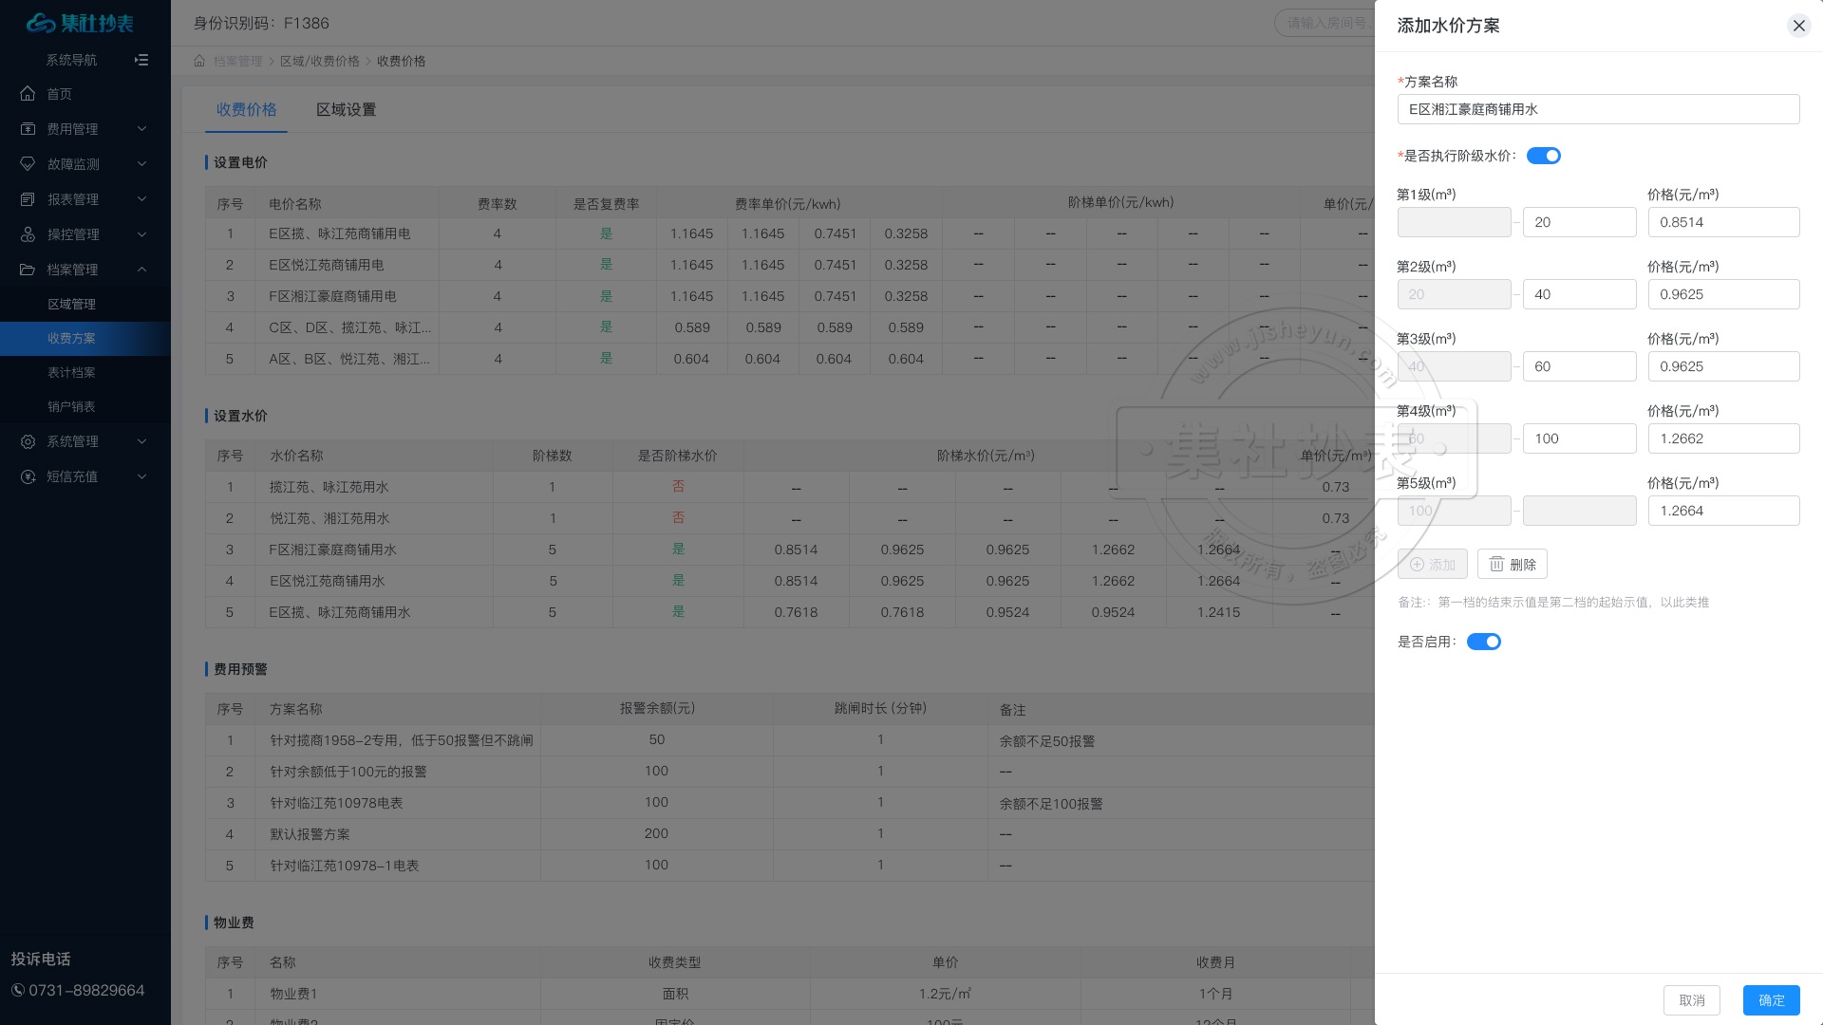Click the 报表管理 report icon

point(28,199)
